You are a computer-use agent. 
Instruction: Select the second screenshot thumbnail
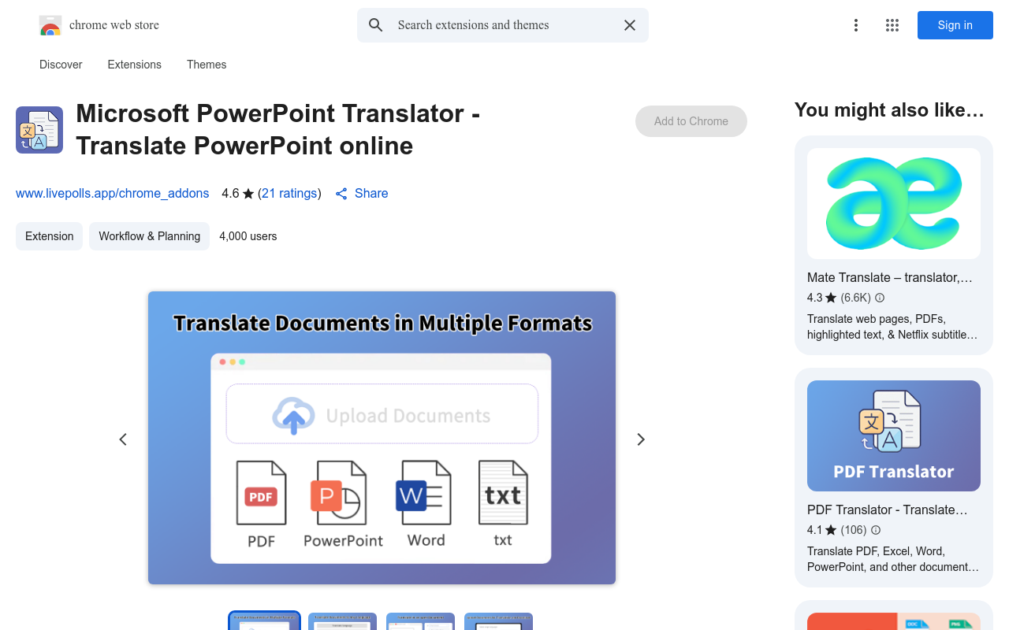pos(342,621)
